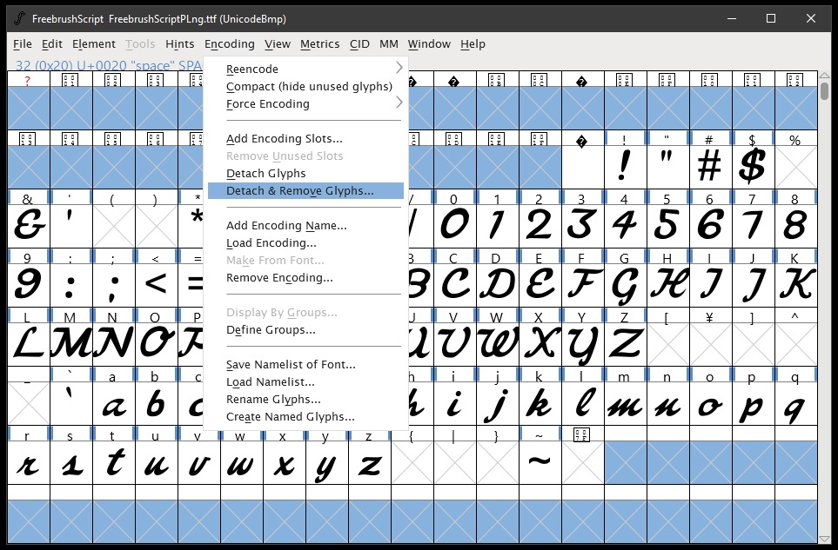Image resolution: width=838 pixels, height=550 pixels.
Task: Select the empty yen sign glyph cell
Action: click(x=710, y=345)
